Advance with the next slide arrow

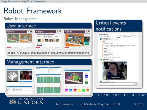click(x=101, y=95)
